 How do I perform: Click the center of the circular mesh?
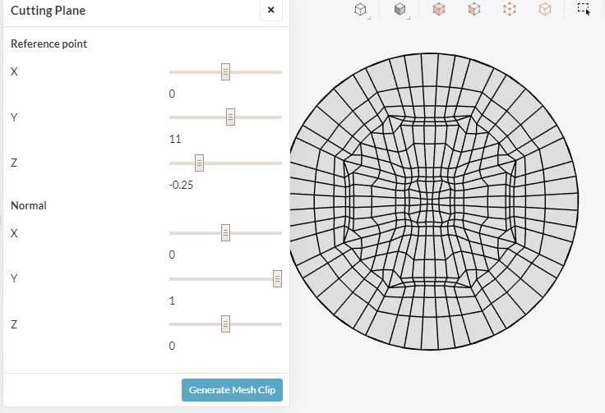[434, 200]
